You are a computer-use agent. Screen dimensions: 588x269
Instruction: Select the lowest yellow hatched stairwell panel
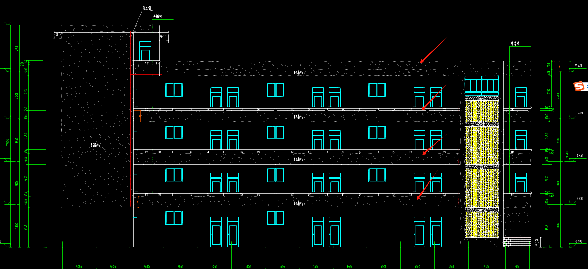[482, 224]
